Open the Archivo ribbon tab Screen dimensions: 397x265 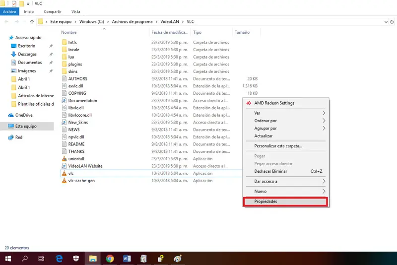(x=9, y=11)
